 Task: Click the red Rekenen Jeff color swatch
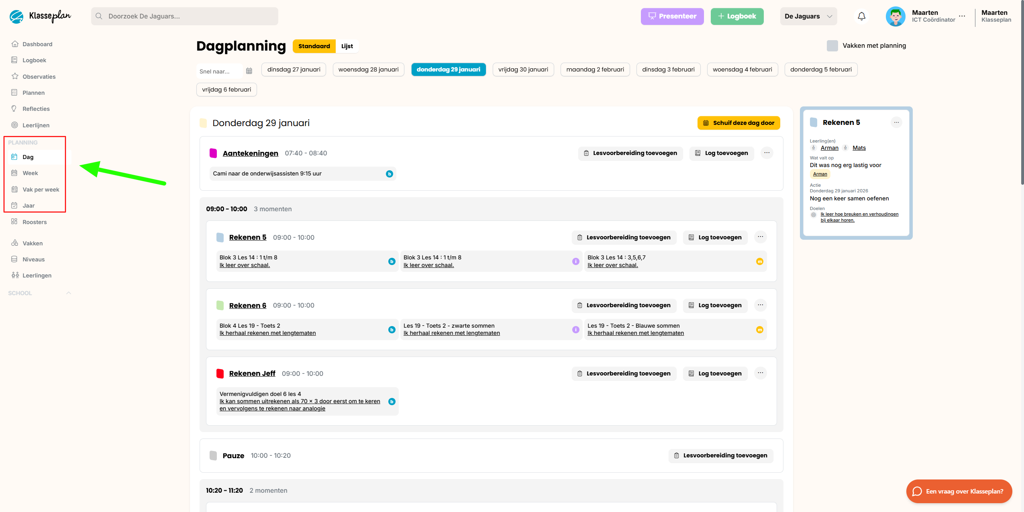pyautogui.click(x=220, y=373)
